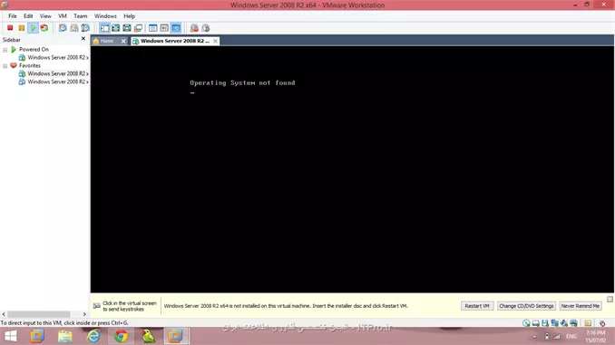Open File Explorer from the taskbar
Viewport: 615px width, 345px height.
click(65, 336)
